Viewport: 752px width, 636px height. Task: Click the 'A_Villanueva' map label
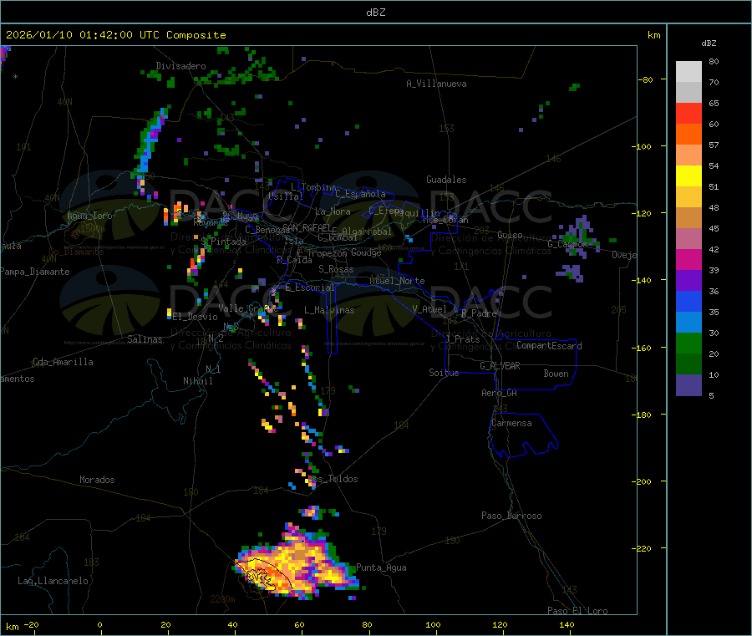[x=436, y=84]
